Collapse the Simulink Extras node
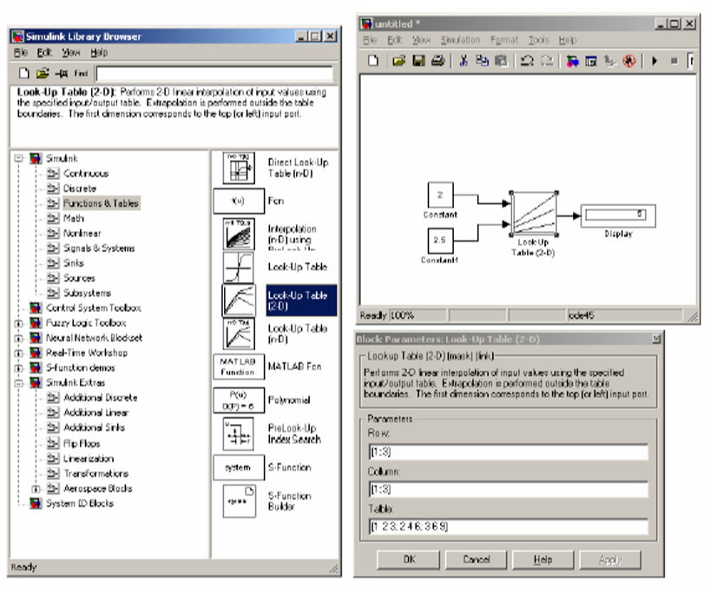The width and height of the screenshot is (723, 589). tap(18, 382)
